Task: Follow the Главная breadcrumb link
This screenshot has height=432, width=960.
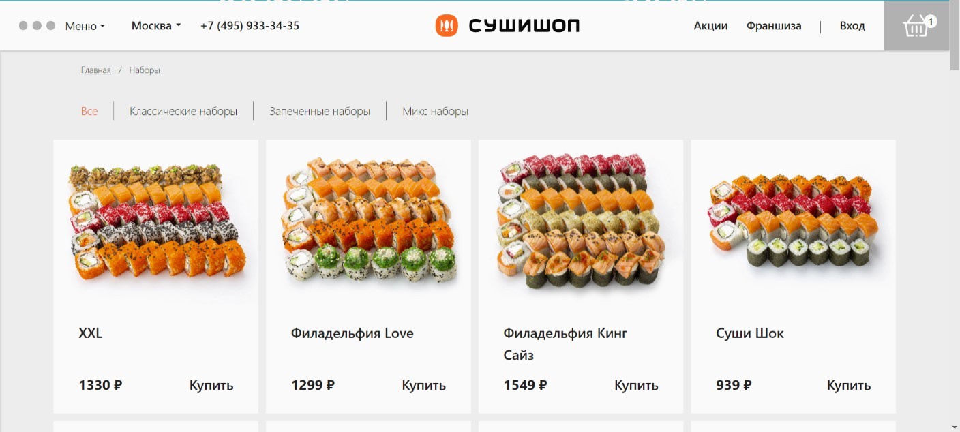Action: tap(95, 70)
